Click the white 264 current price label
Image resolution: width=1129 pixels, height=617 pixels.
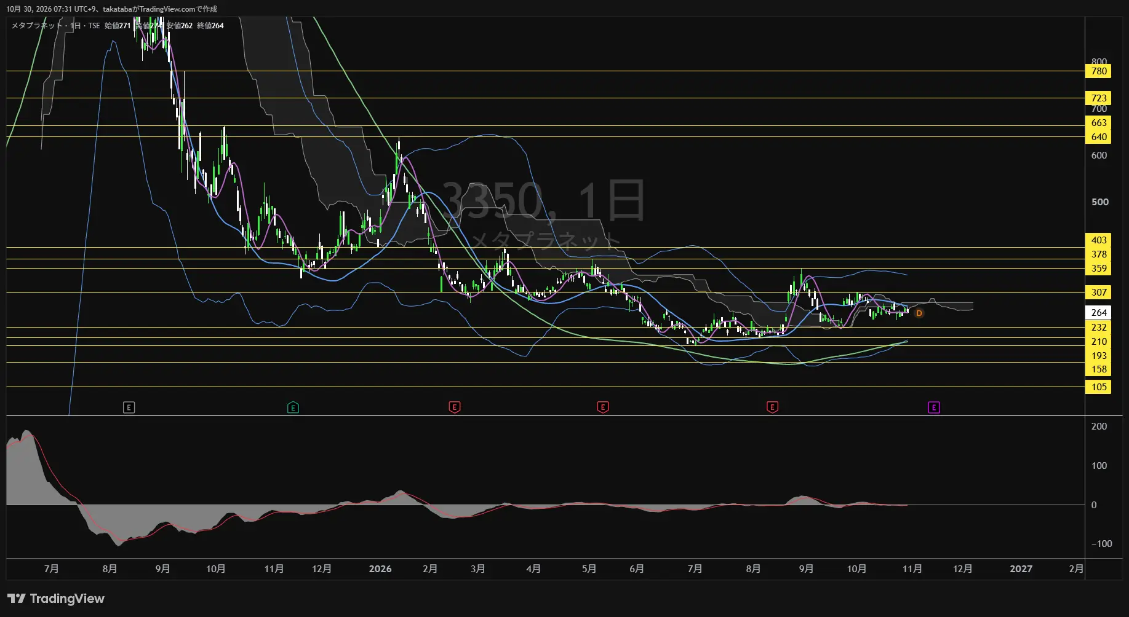coord(1099,313)
